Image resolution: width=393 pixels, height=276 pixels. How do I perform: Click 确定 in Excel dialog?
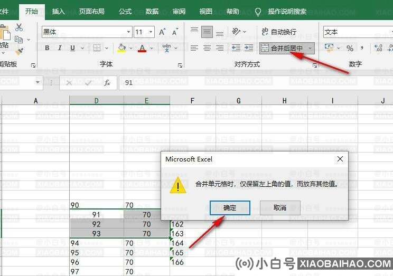pyautogui.click(x=230, y=207)
